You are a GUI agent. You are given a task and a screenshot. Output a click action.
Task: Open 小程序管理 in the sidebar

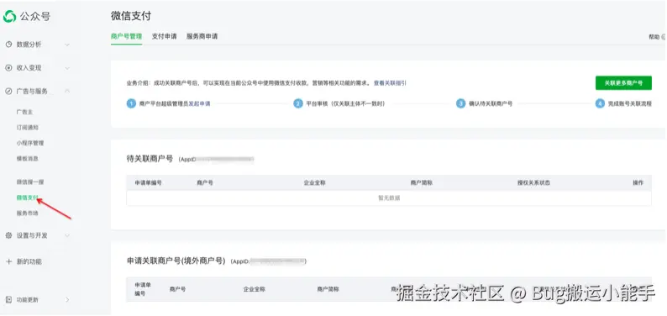[30, 143]
